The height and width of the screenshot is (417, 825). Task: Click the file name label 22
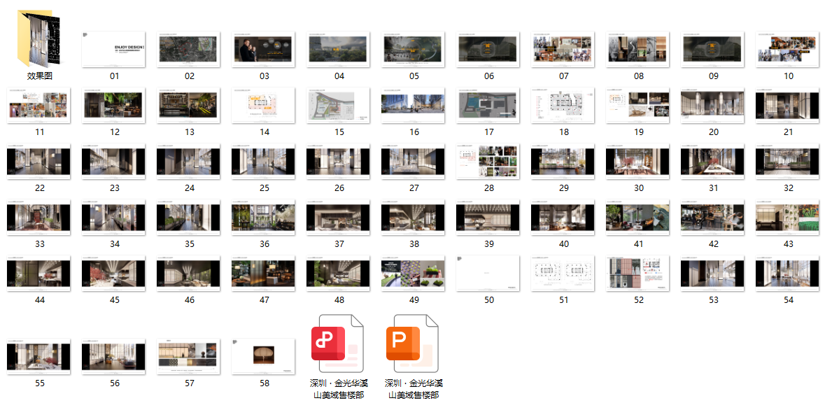pos(39,188)
